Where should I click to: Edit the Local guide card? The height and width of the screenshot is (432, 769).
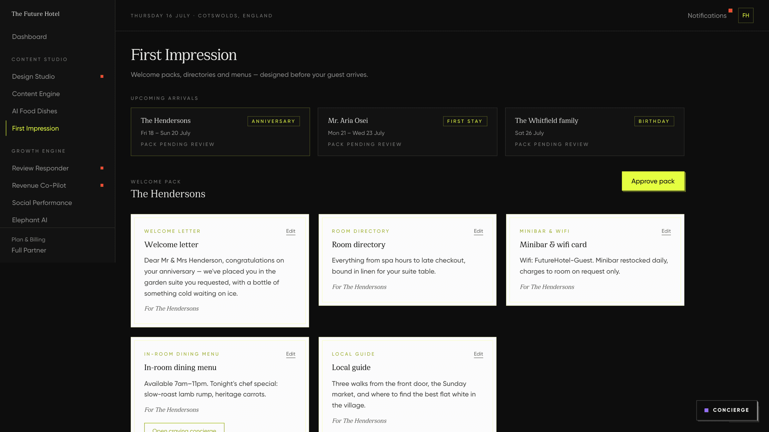(478, 354)
